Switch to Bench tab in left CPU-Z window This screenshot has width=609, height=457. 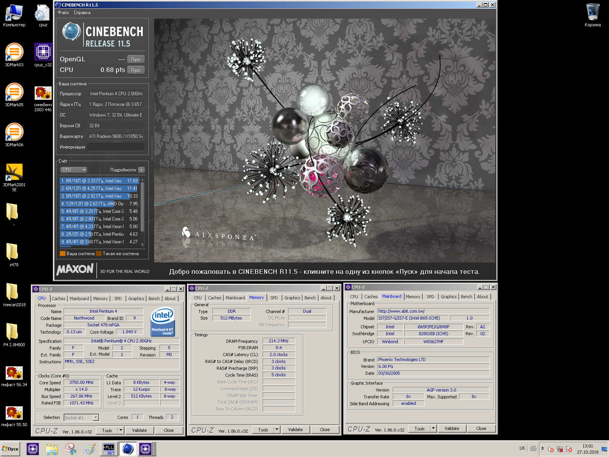(154, 299)
